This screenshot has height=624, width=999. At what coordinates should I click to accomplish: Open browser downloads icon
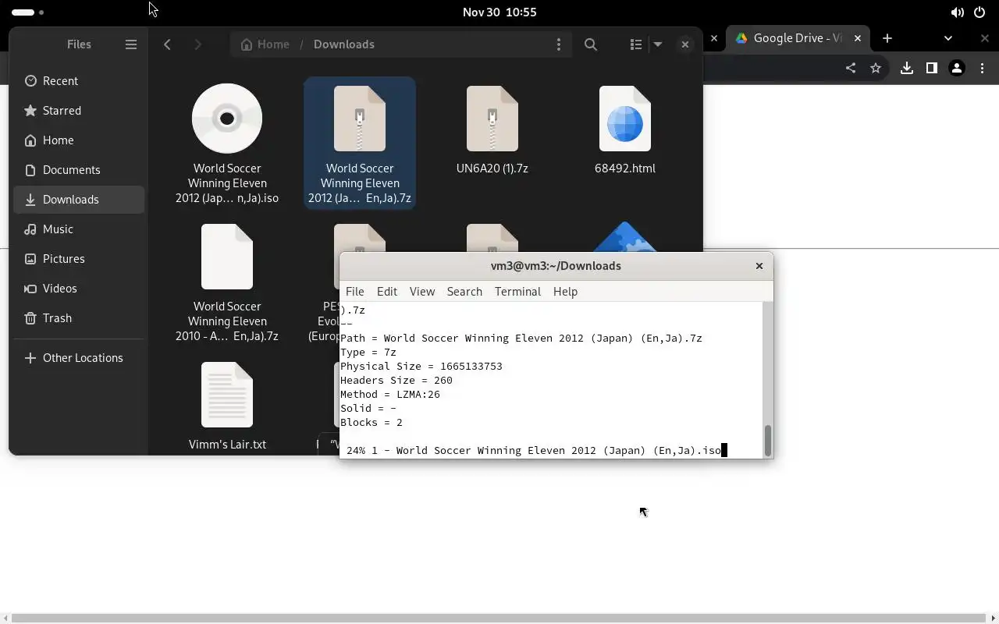pos(907,68)
